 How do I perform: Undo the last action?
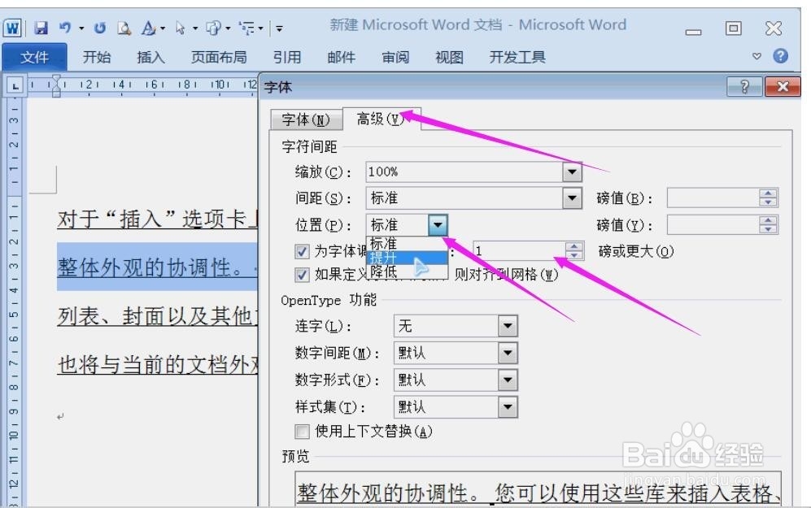(65, 27)
